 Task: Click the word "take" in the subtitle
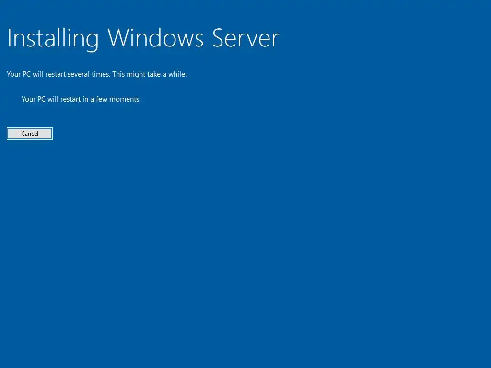pyautogui.click(x=154, y=74)
